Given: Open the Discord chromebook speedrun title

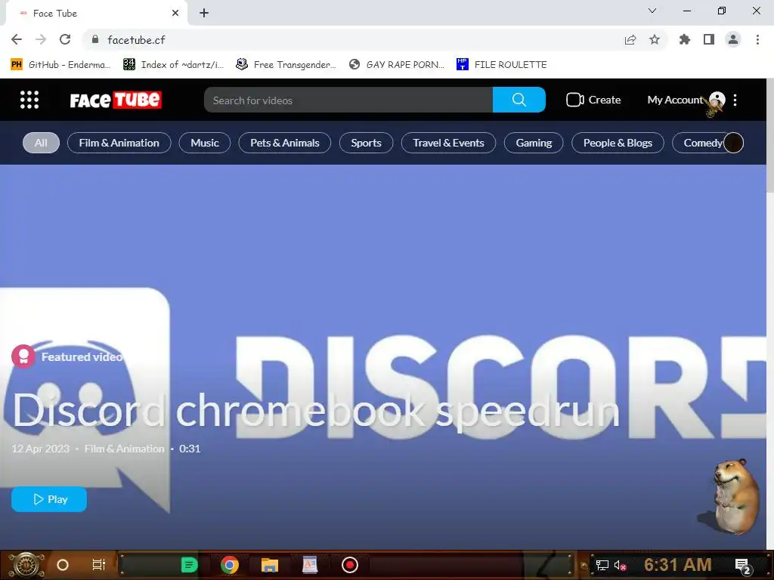Looking at the screenshot, I should [x=315, y=410].
